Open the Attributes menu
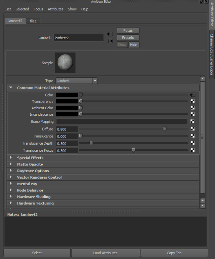 tap(55, 9)
